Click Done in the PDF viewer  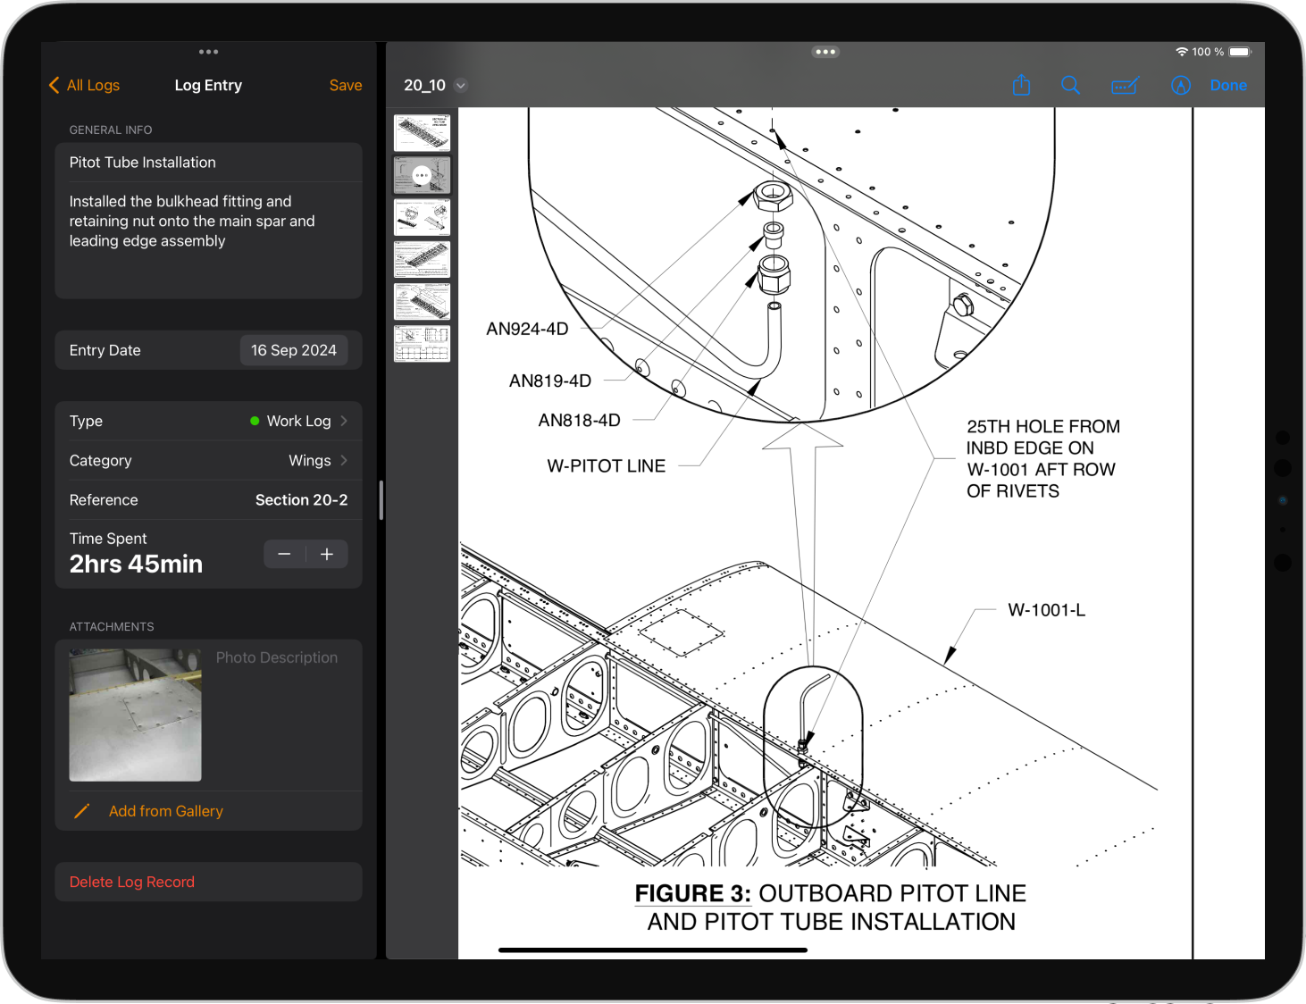(x=1228, y=86)
